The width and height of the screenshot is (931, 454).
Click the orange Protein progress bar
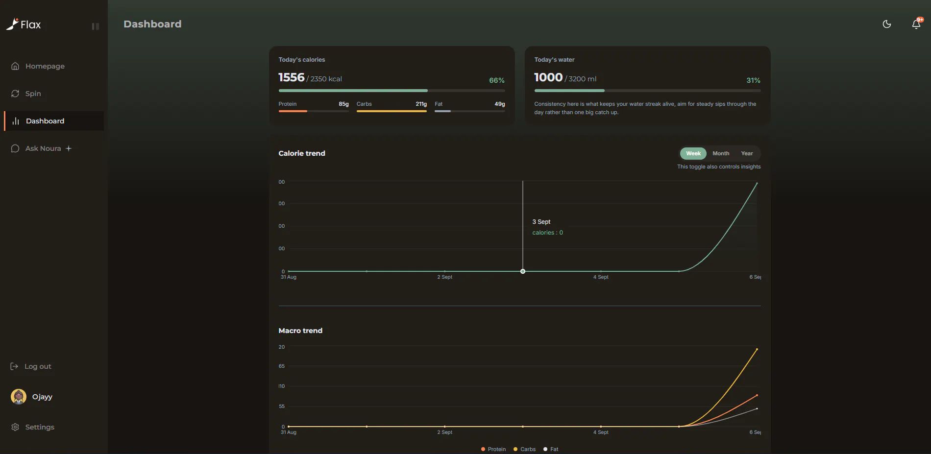[314, 111]
